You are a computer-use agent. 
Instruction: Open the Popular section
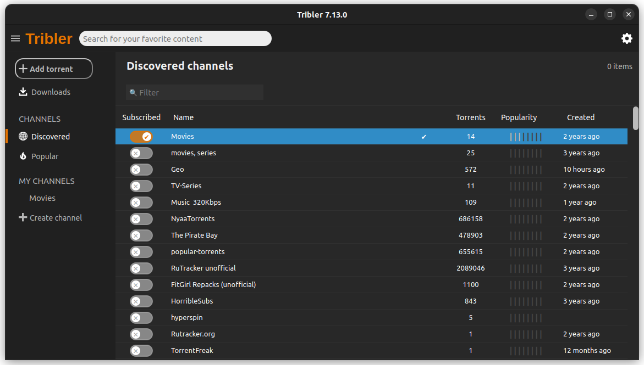[45, 156]
